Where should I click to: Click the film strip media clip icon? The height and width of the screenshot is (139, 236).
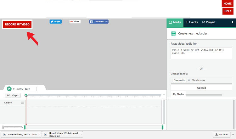[173, 33]
